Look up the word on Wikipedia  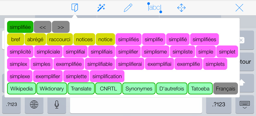point(21,89)
